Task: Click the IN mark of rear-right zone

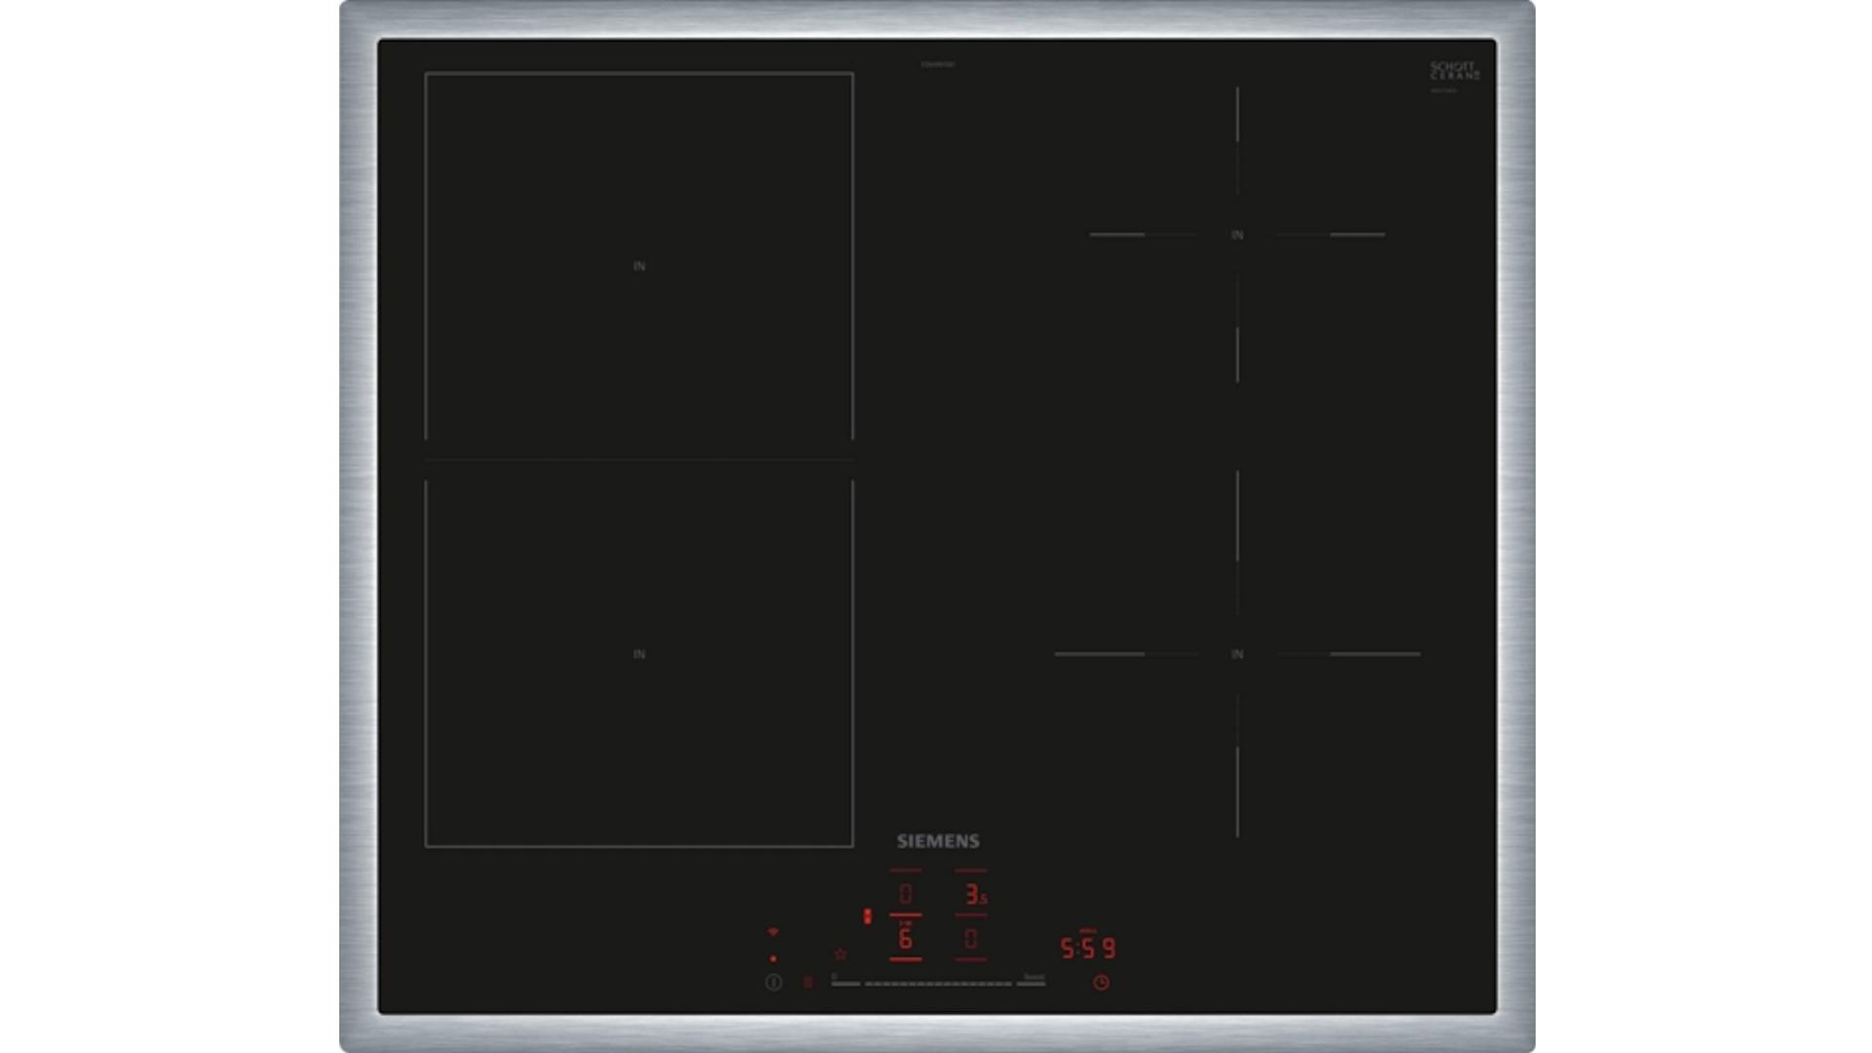Action: pos(1237,235)
